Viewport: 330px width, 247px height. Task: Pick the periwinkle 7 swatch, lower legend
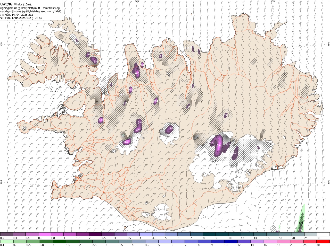coord(191,242)
